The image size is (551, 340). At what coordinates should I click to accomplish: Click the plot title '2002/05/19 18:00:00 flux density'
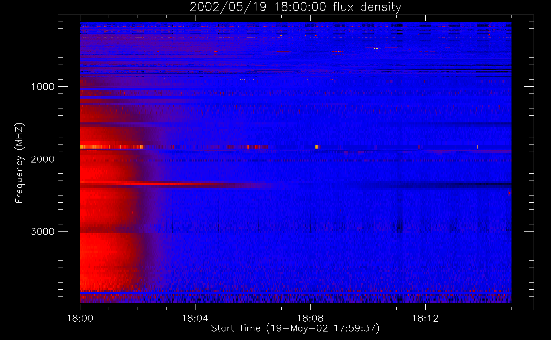(295, 7)
